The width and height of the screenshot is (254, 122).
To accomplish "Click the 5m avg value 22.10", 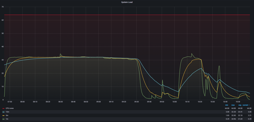I will point(240,115).
